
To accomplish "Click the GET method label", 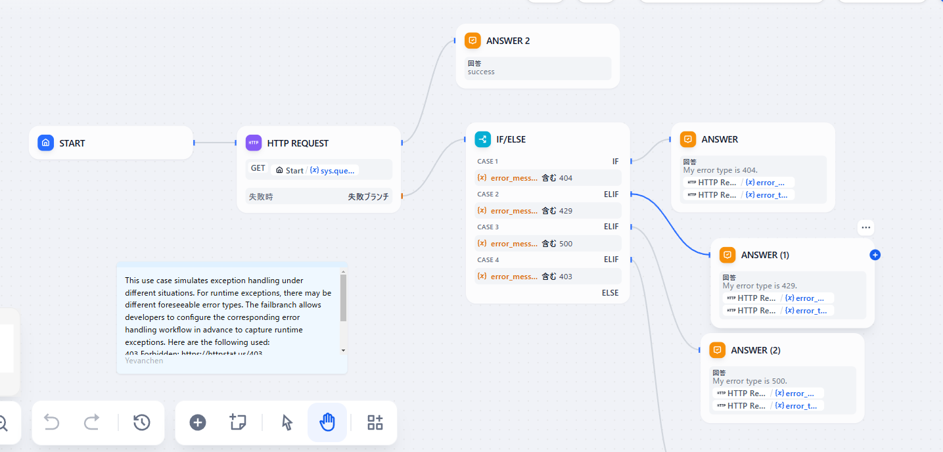I will coord(258,168).
